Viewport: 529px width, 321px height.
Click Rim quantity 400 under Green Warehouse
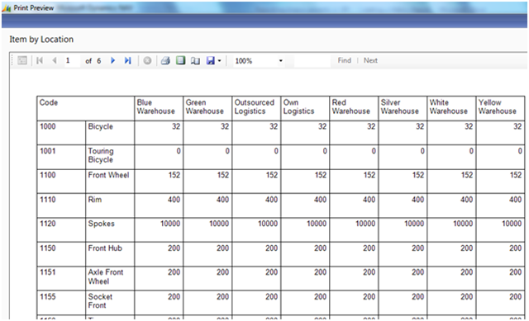point(222,200)
